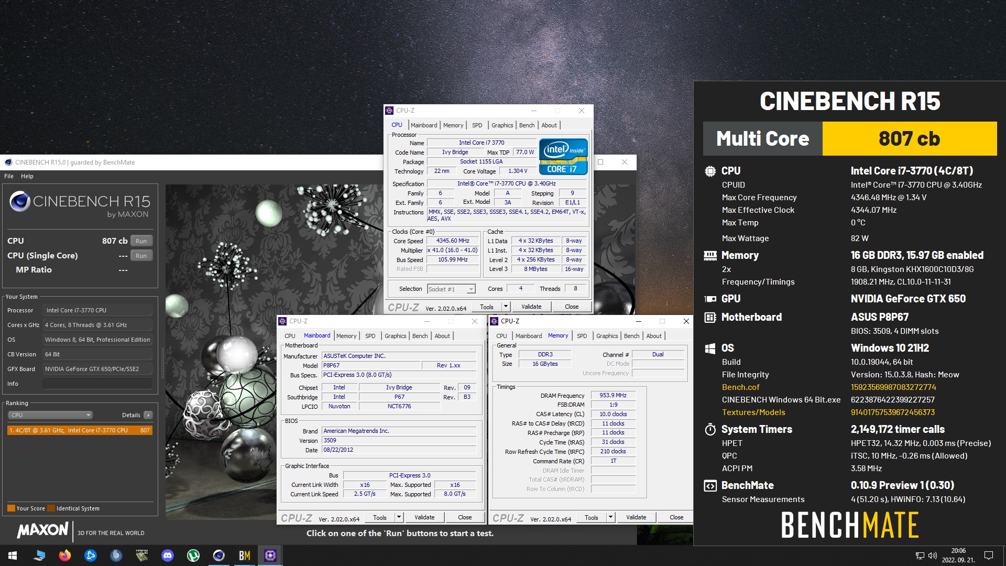Open the notification center
The height and width of the screenshot is (566, 1006).
(x=989, y=556)
